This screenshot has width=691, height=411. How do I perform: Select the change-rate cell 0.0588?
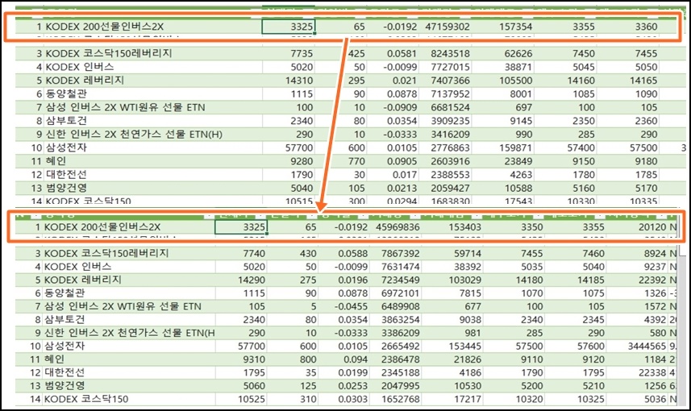click(x=343, y=254)
